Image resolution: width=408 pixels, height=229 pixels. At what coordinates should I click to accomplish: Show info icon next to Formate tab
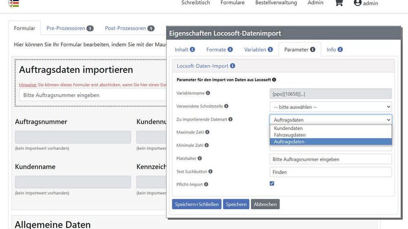(x=230, y=49)
